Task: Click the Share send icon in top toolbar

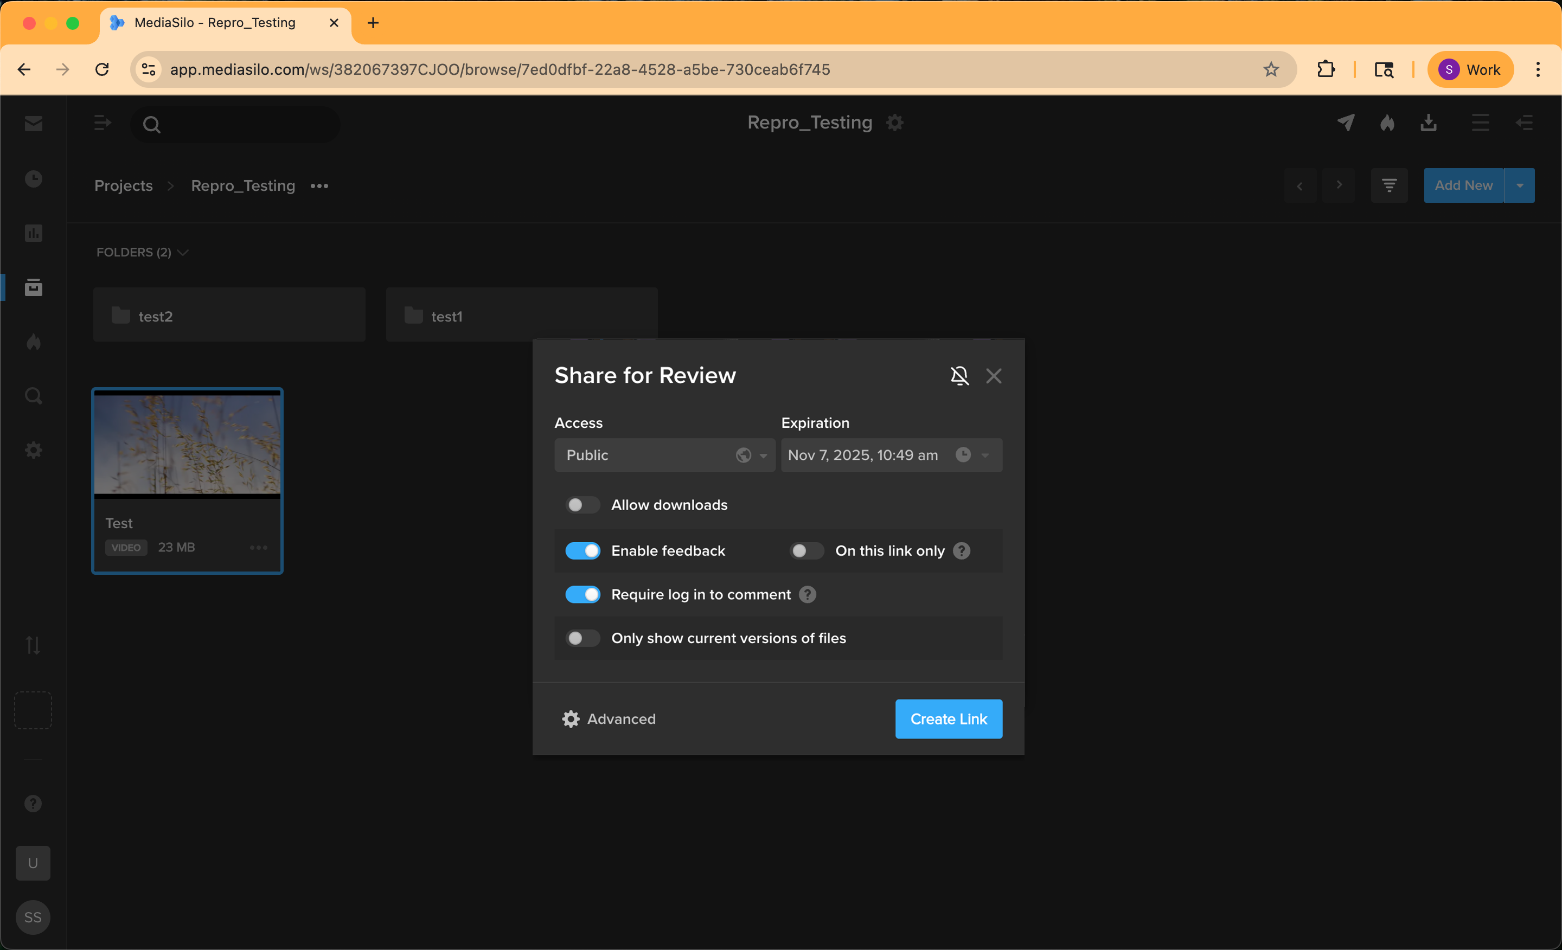Action: (1346, 123)
